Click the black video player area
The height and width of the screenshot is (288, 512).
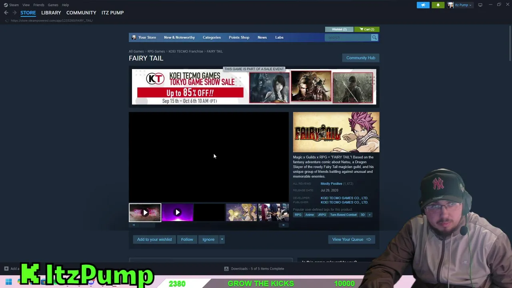coord(208,157)
